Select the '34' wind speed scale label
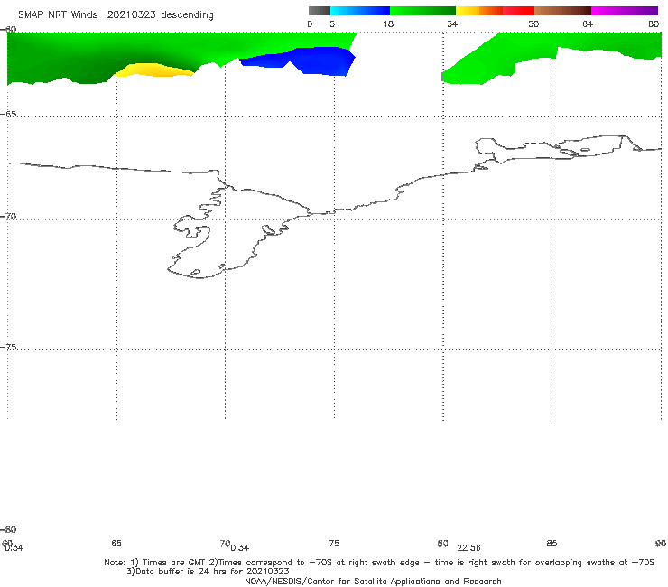The height and width of the screenshot is (587, 668). (452, 24)
